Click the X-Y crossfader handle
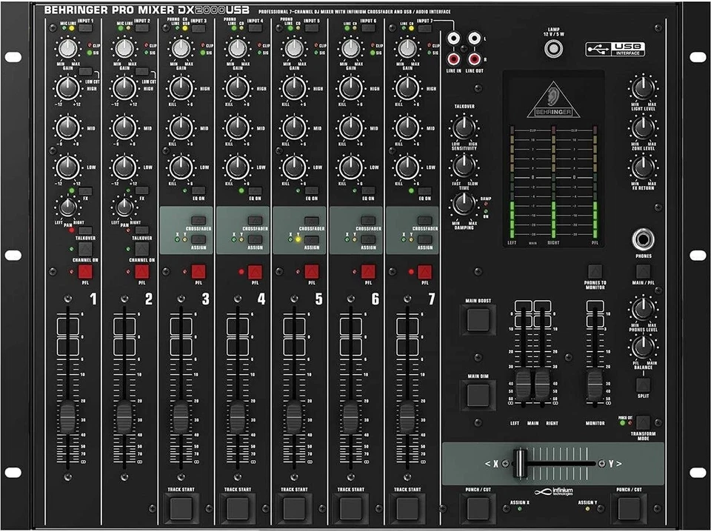Screen dimensions: 711x532 (519, 464)
